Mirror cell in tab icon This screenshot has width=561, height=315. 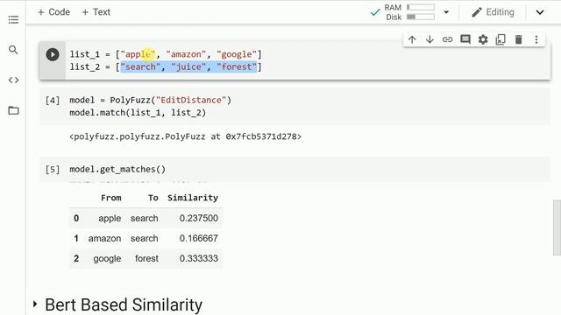pos(501,39)
